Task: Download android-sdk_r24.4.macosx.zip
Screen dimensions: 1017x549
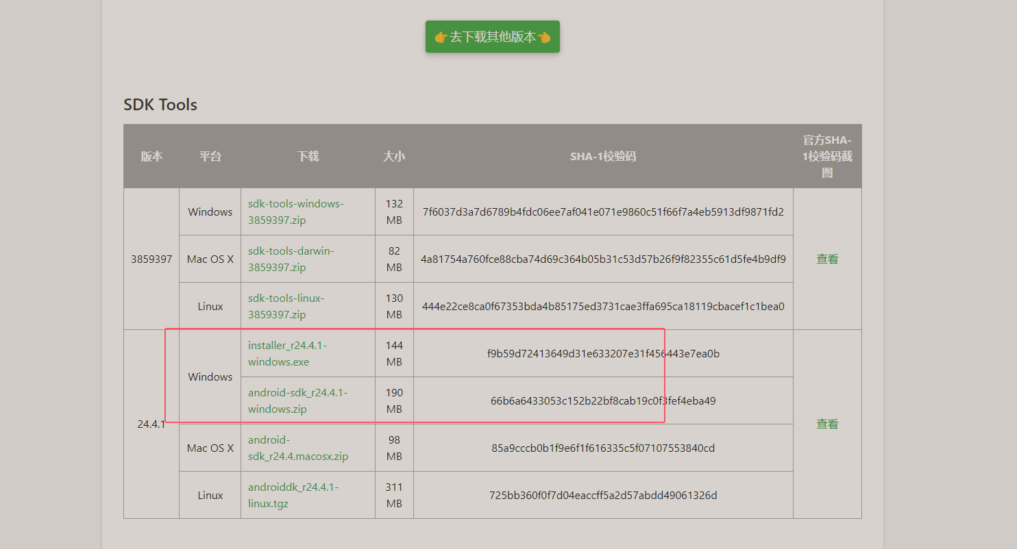Action: pyautogui.click(x=298, y=448)
